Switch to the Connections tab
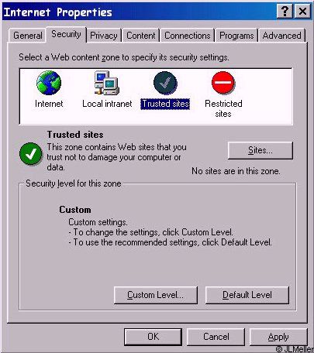 (x=188, y=36)
